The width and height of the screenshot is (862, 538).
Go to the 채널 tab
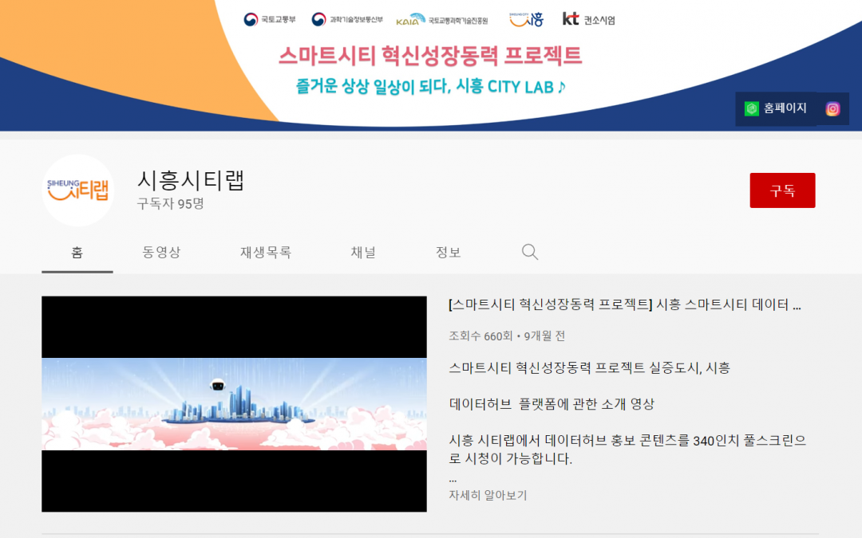click(x=363, y=253)
